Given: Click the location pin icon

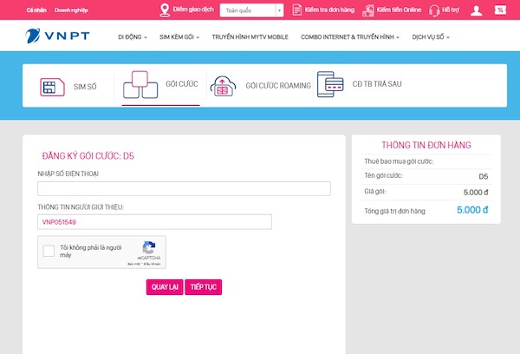Looking at the screenshot, I should click(x=165, y=10).
